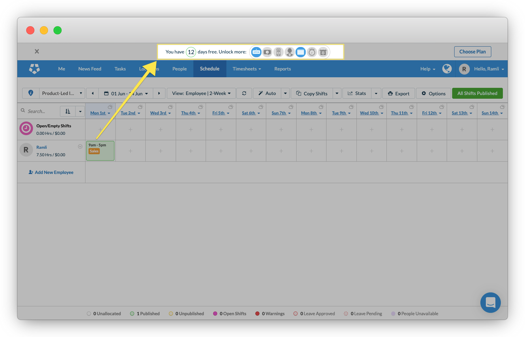Click the blue OPEN sign unlock icon
This screenshot has width=525, height=337.
tap(256, 52)
